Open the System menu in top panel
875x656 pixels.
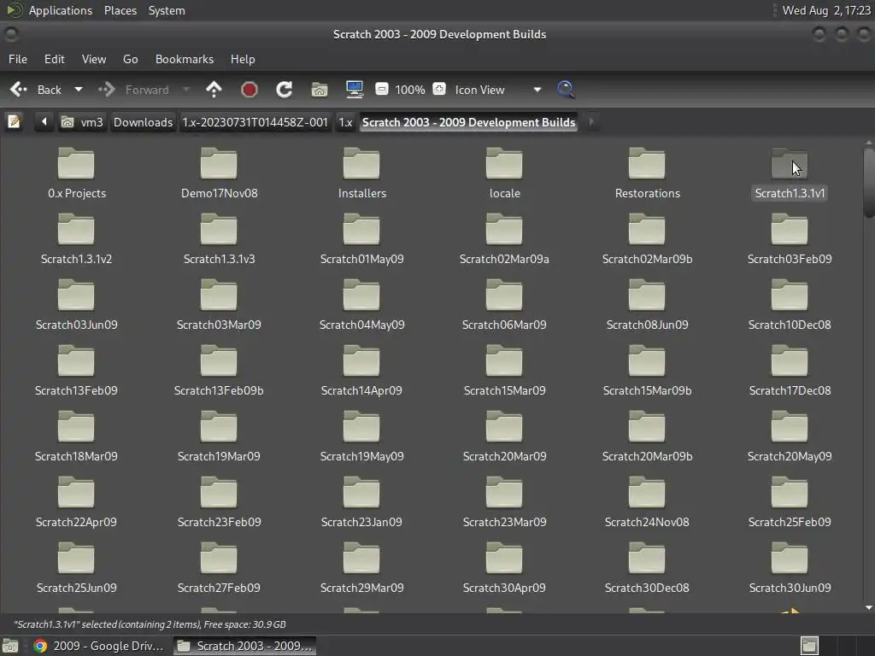167,10
